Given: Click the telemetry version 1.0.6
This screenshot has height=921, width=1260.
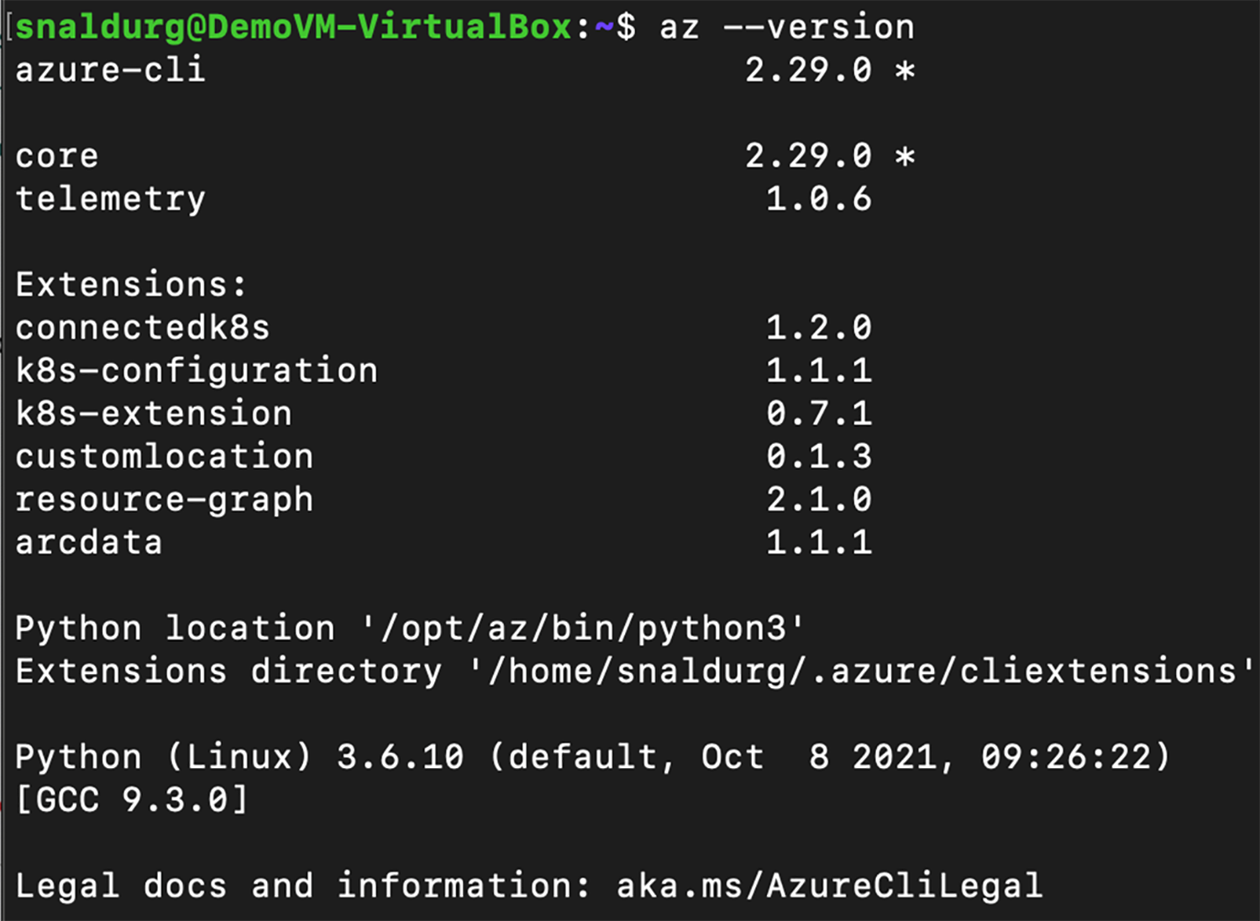Looking at the screenshot, I should [x=817, y=199].
